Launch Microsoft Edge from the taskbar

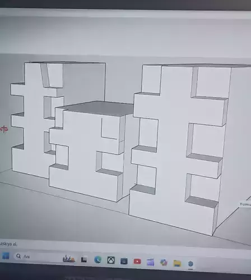coord(97,260)
